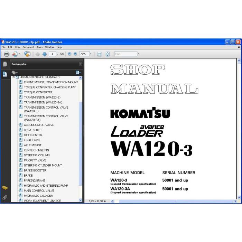
Task: Click bookmark icon beside PRIORITY VALVE
Action: point(21,160)
